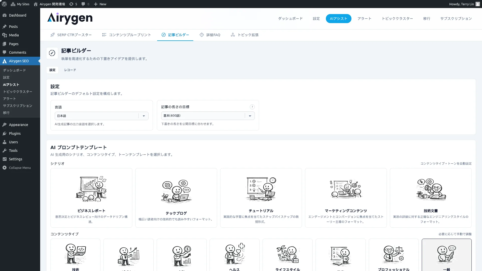482x271 pixels.
Task: Open Users via the person icon
Action: 5,142
